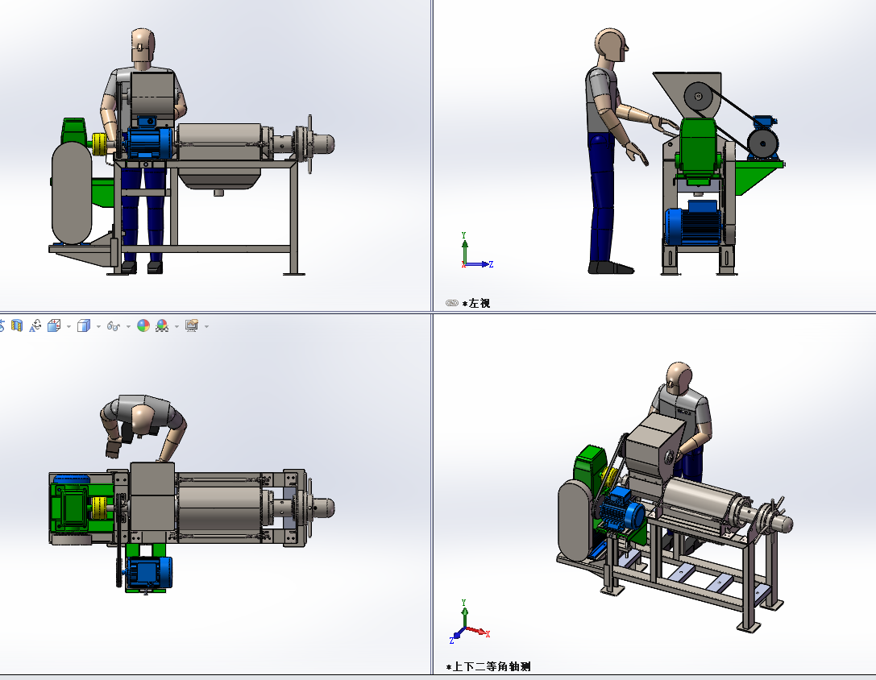
Task: Select the blue motor in top view pane
Action: pyautogui.click(x=149, y=573)
